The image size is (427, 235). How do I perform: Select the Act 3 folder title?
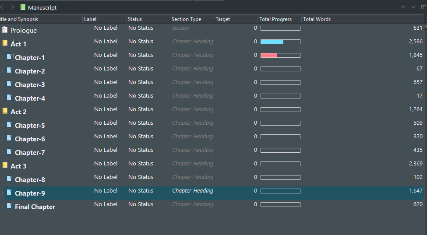pyautogui.click(x=18, y=166)
